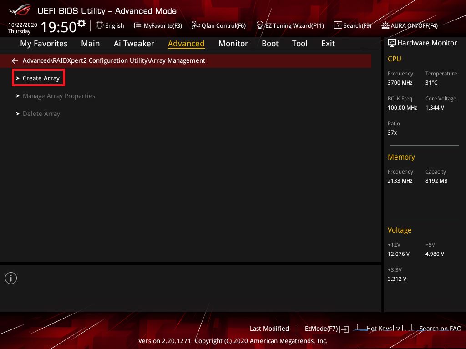Image resolution: width=466 pixels, height=349 pixels.
Task: Select English language option
Action: pos(114,26)
